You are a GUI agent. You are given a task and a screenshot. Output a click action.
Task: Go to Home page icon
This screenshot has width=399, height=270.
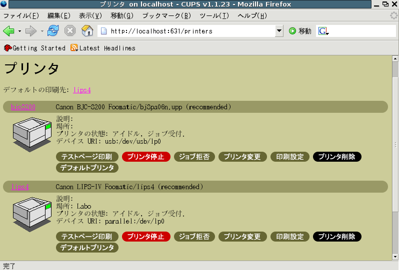(87, 31)
